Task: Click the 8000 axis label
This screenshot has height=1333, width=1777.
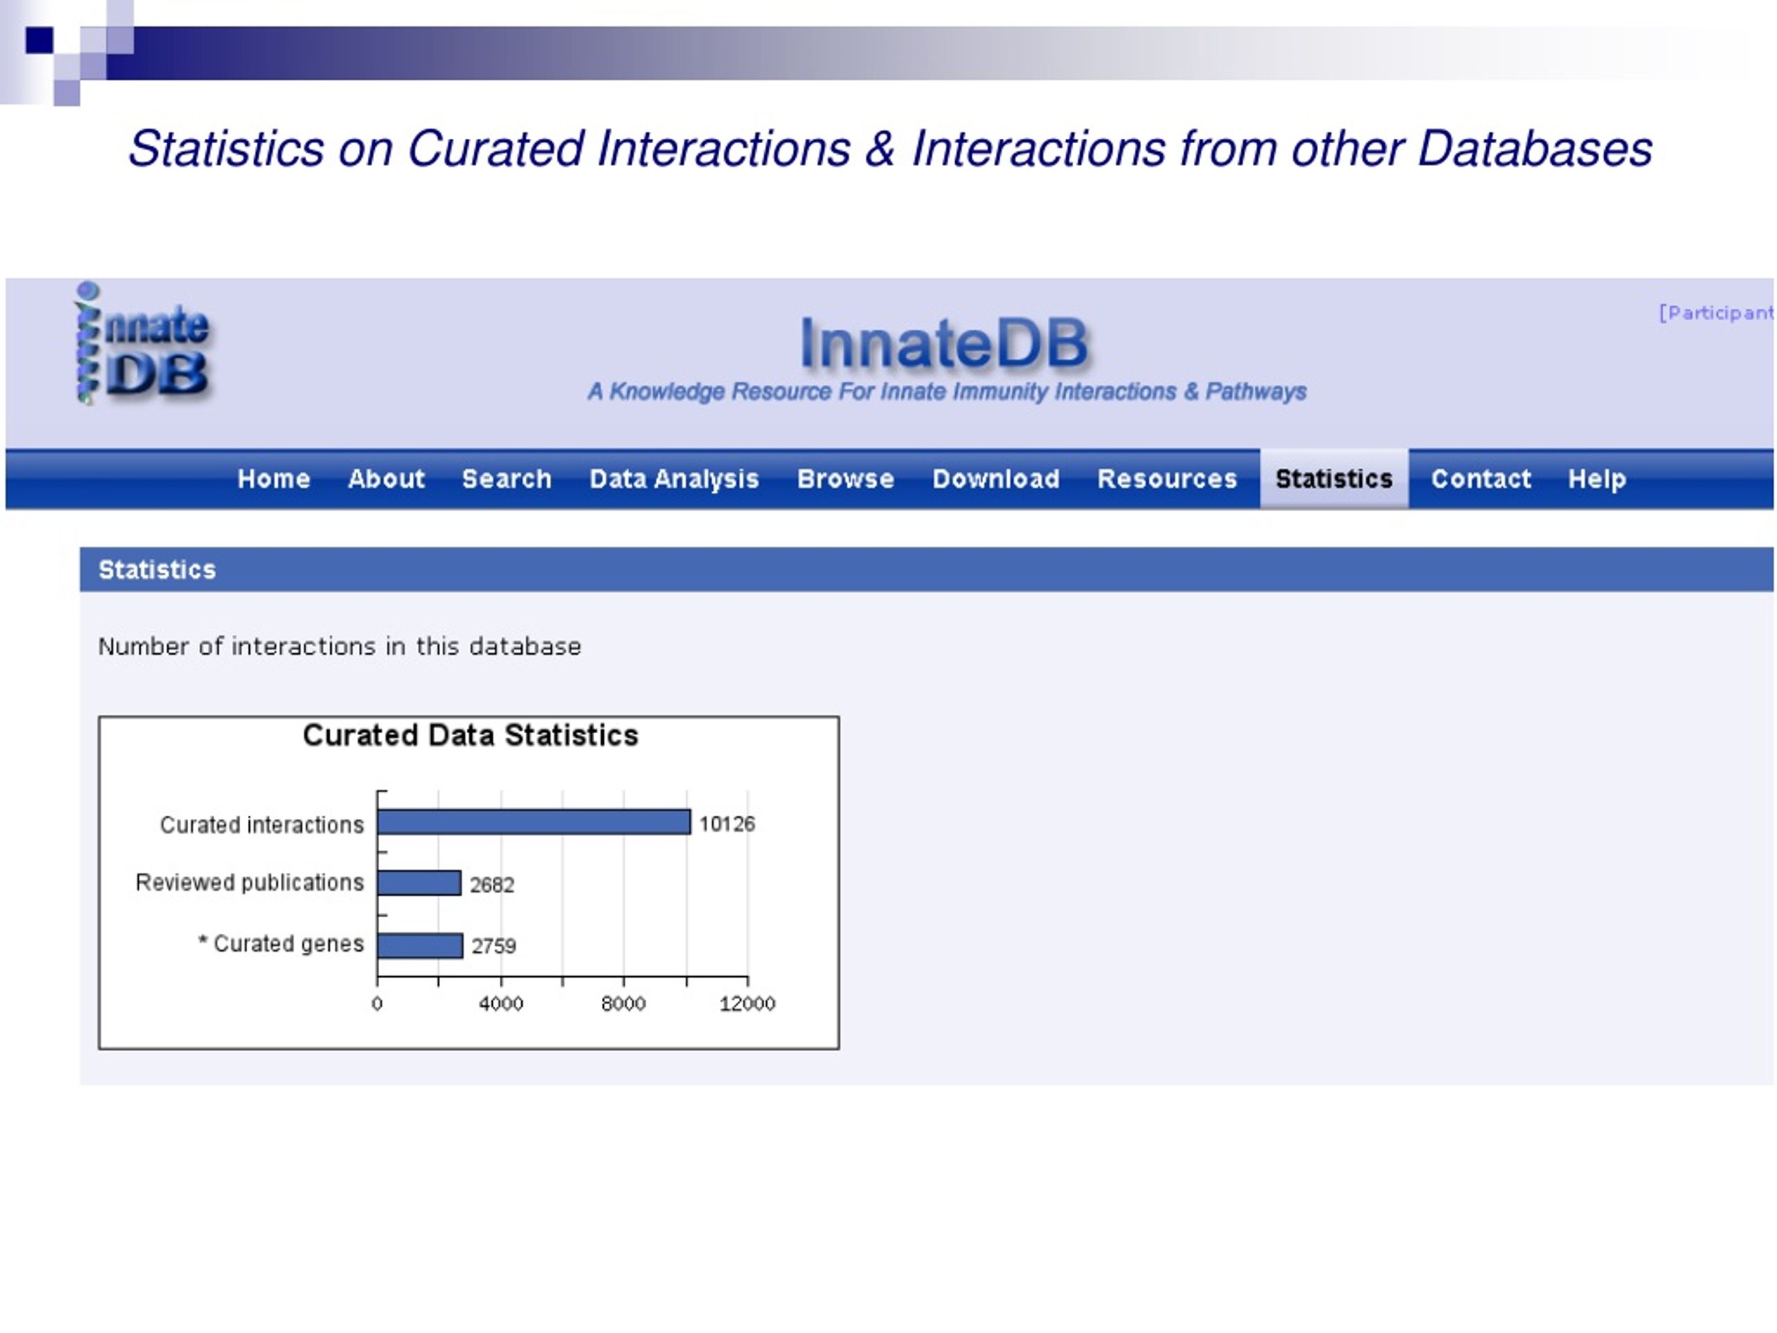Action: coord(623,1003)
